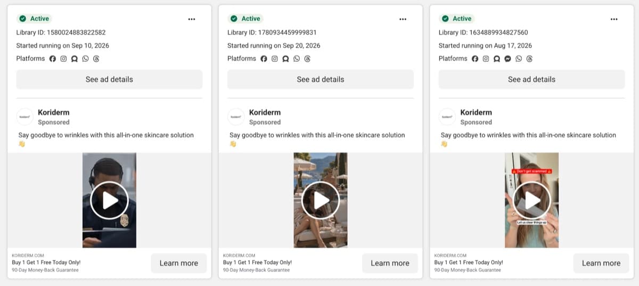The image size is (639, 286).
Task: Click the Threads platform icon on the Sep 20 ad
Action: 307,59
